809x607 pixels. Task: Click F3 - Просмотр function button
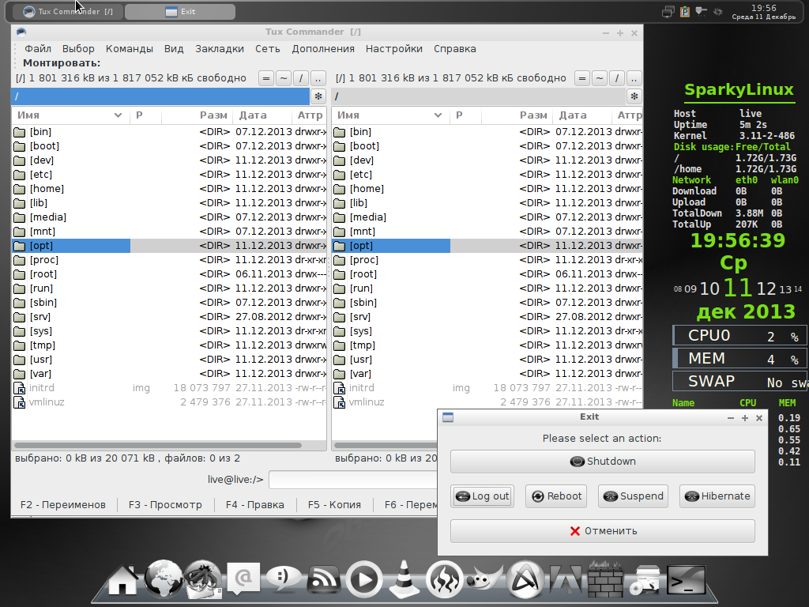[165, 505]
